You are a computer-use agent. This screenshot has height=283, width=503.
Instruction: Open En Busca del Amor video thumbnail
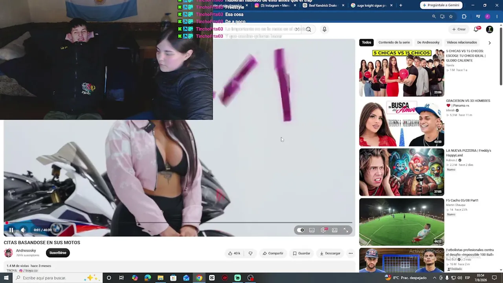[x=402, y=123]
